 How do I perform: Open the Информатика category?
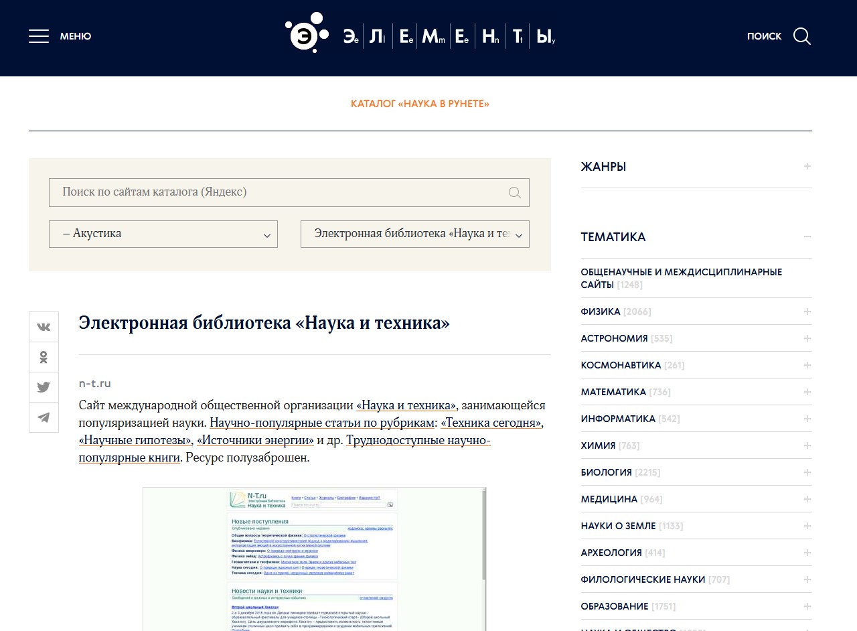[x=618, y=419]
